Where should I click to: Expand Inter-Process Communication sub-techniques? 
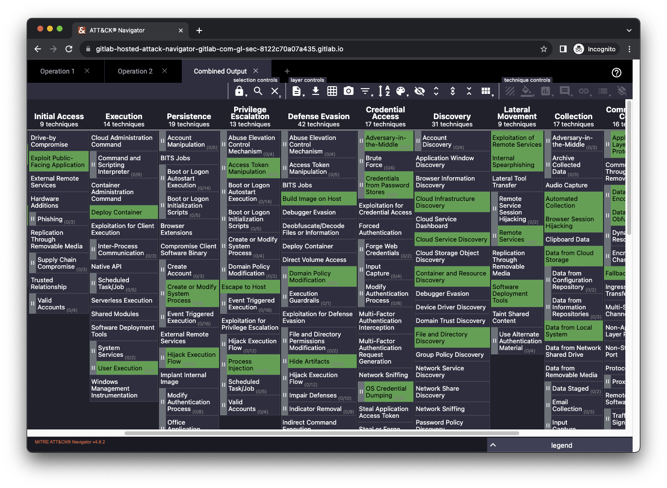pos(94,249)
